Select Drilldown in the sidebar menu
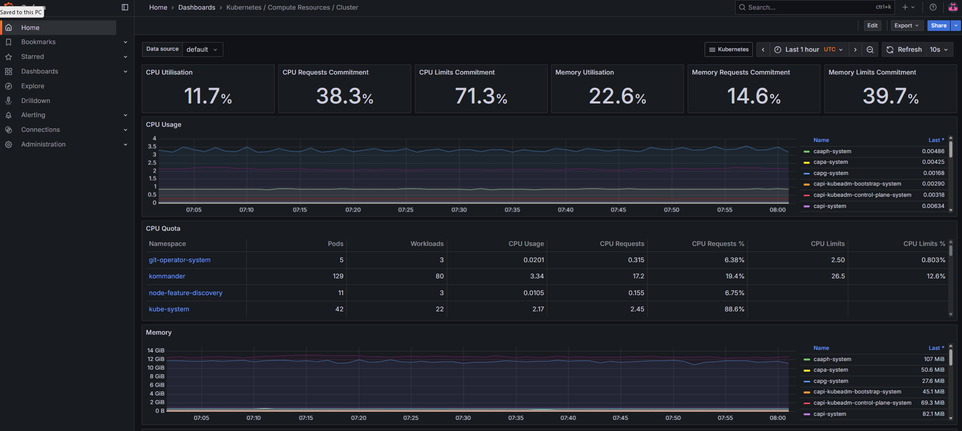The height and width of the screenshot is (431, 962). click(x=36, y=101)
